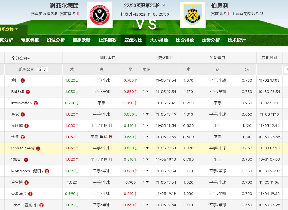
Task: Expand the 22/23英冠第20轮 round selector
Action: coord(164,5)
